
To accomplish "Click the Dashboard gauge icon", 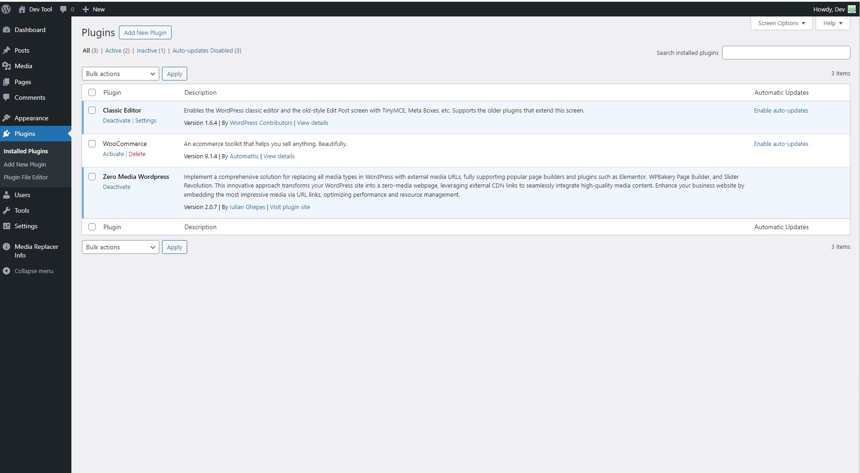I will tap(6, 30).
